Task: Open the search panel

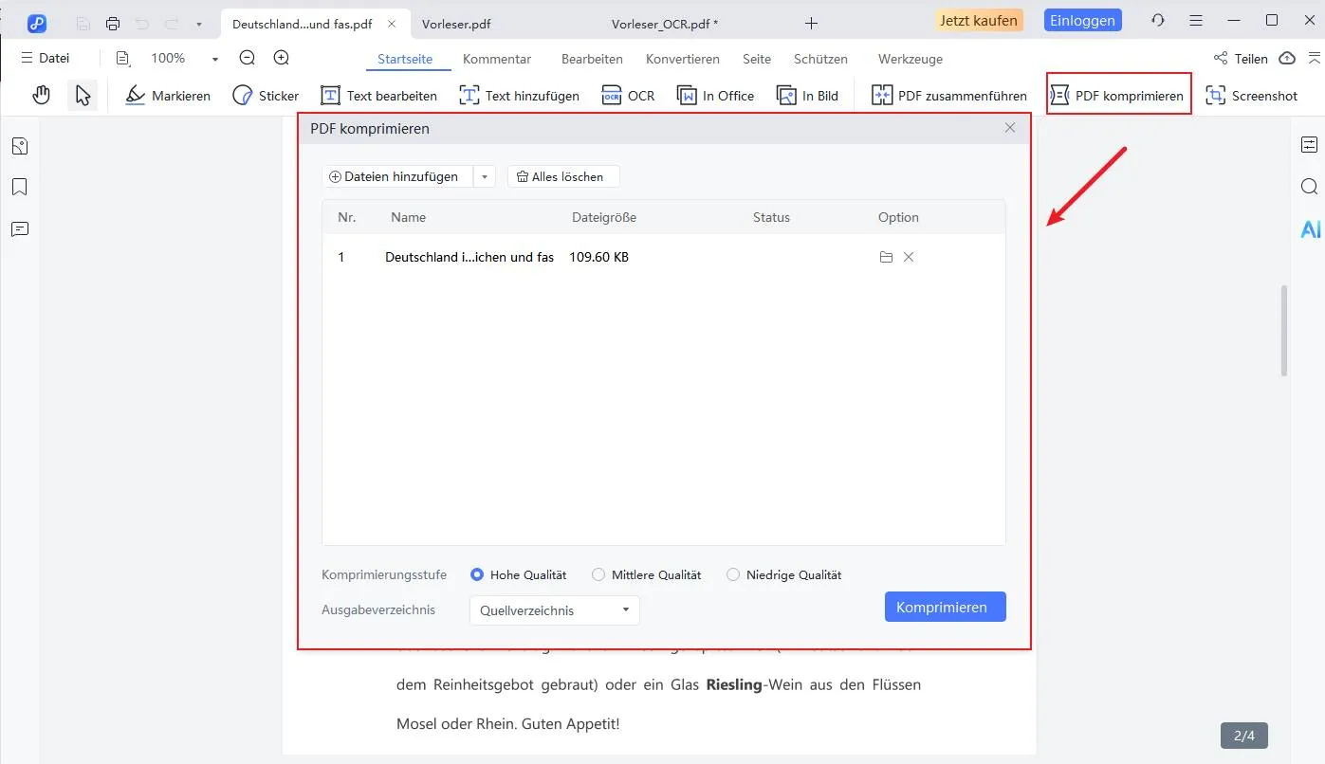Action: tap(1310, 187)
